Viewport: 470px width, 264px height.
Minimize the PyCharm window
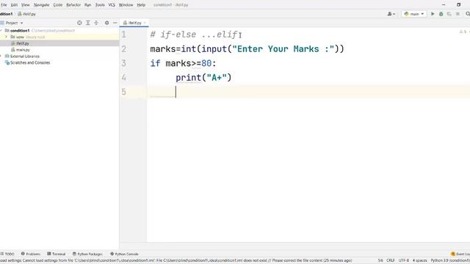444,5
